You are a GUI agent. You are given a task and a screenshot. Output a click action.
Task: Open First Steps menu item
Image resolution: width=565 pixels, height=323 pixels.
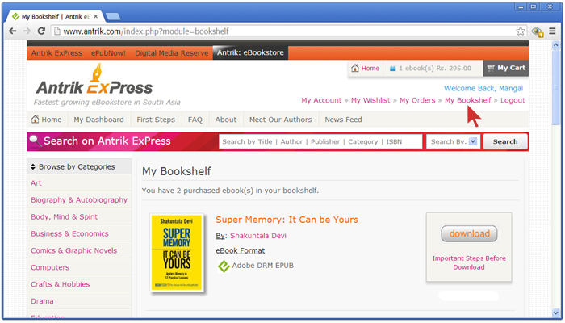click(x=156, y=120)
